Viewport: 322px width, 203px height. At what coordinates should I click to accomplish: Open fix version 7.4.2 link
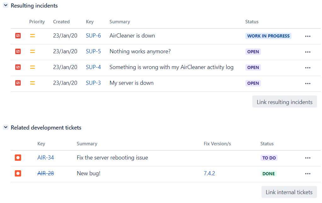pos(209,174)
